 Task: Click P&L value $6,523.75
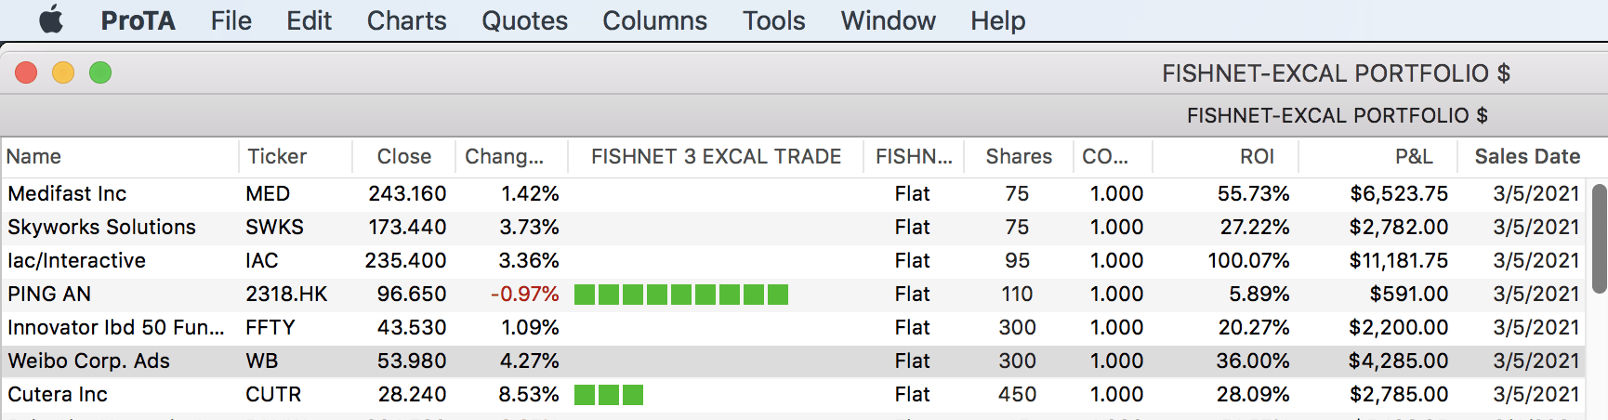click(1399, 193)
